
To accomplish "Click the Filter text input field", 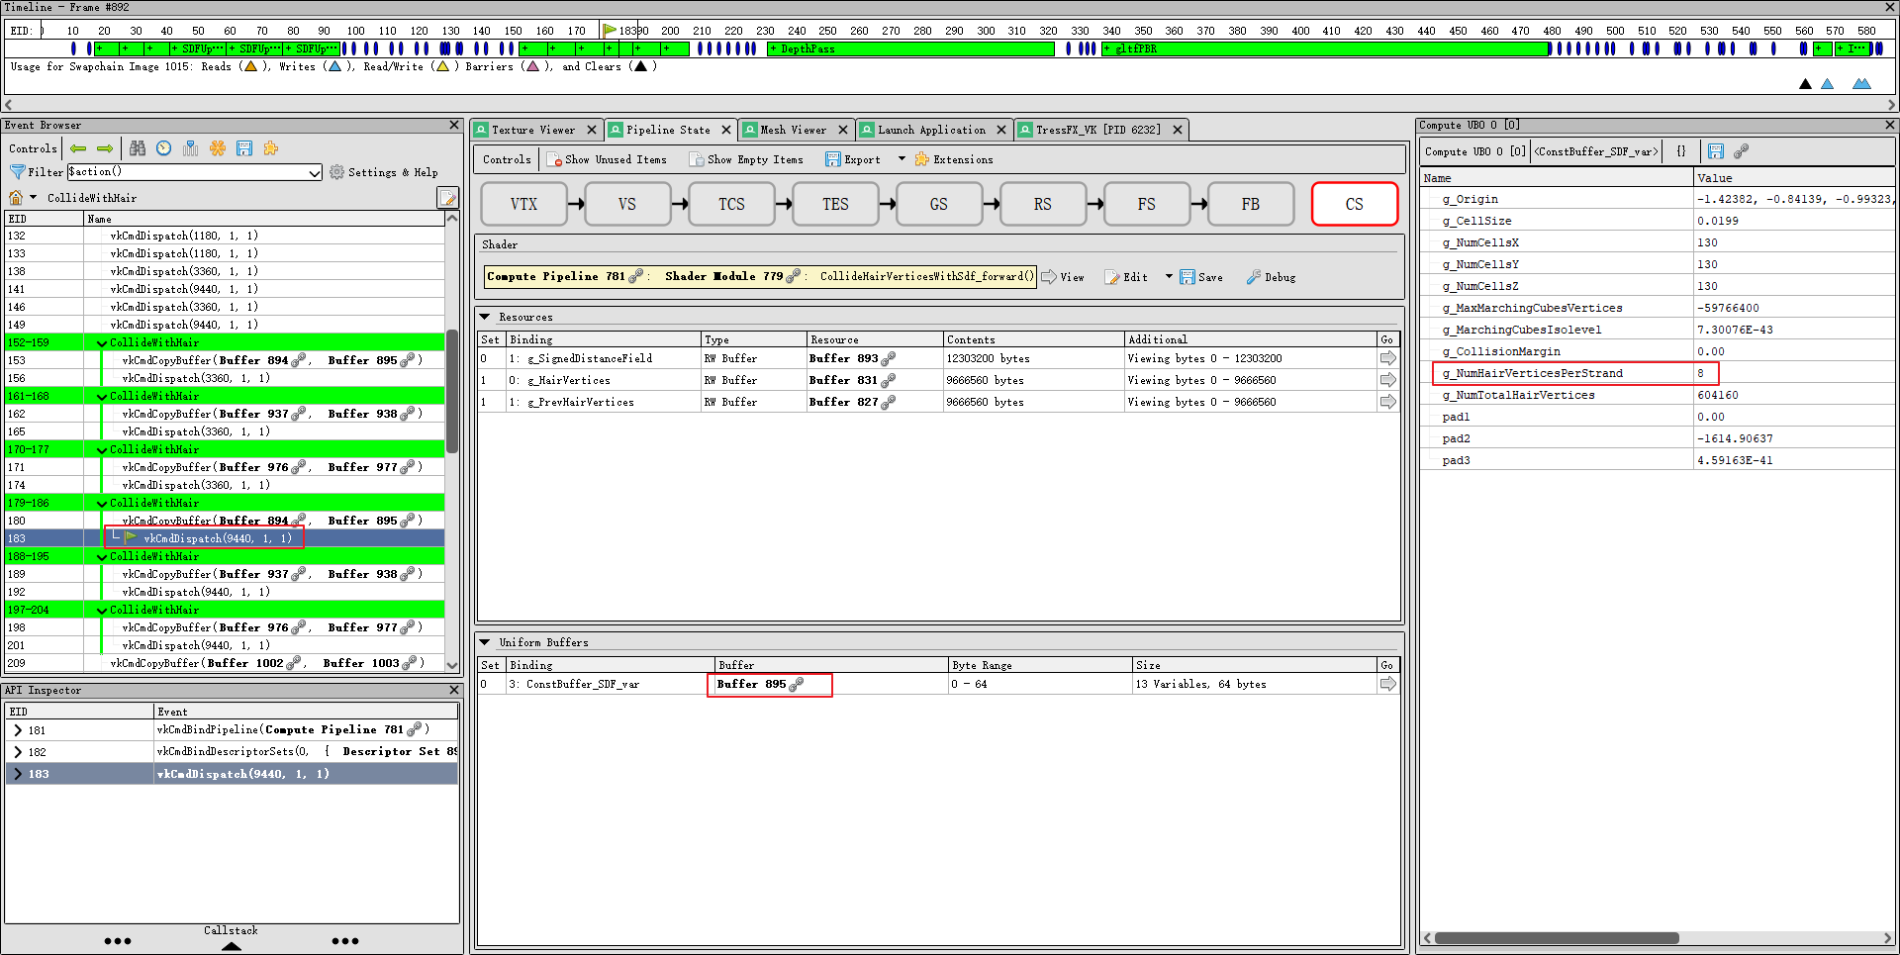I will (x=188, y=172).
